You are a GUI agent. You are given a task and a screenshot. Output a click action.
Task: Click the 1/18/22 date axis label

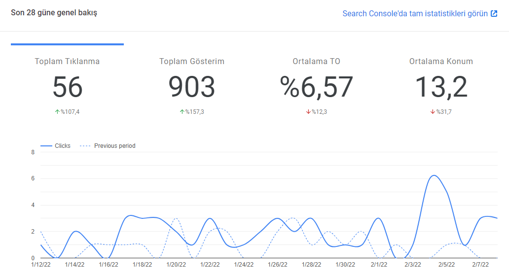point(142,265)
